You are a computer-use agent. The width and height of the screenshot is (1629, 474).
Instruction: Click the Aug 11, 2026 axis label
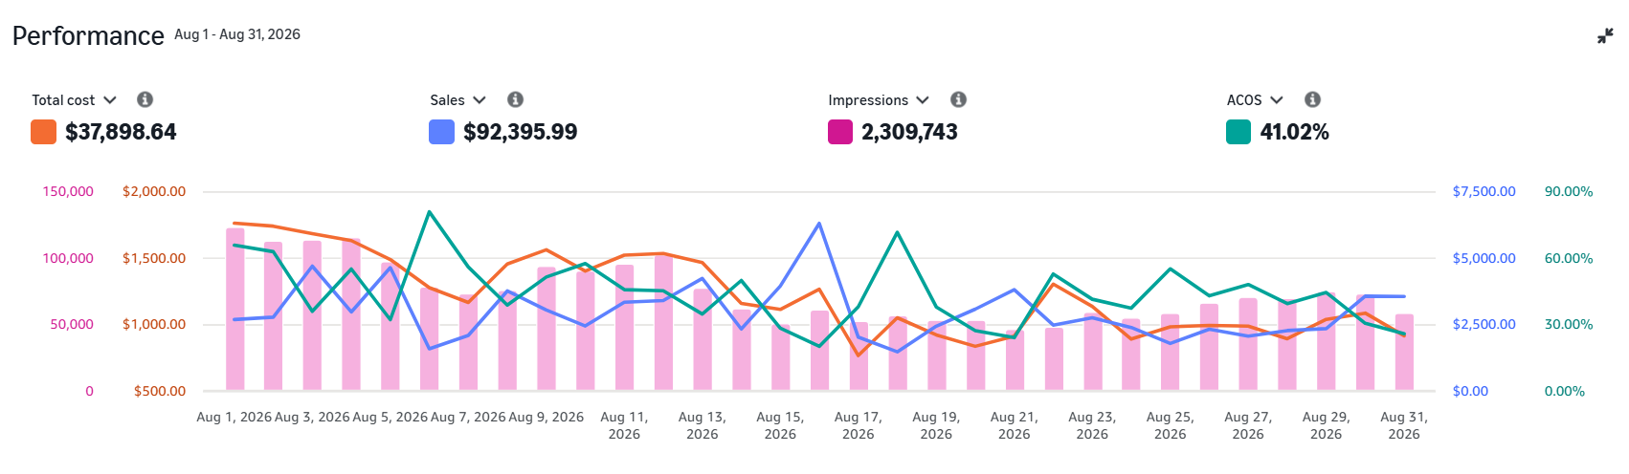pos(624,425)
